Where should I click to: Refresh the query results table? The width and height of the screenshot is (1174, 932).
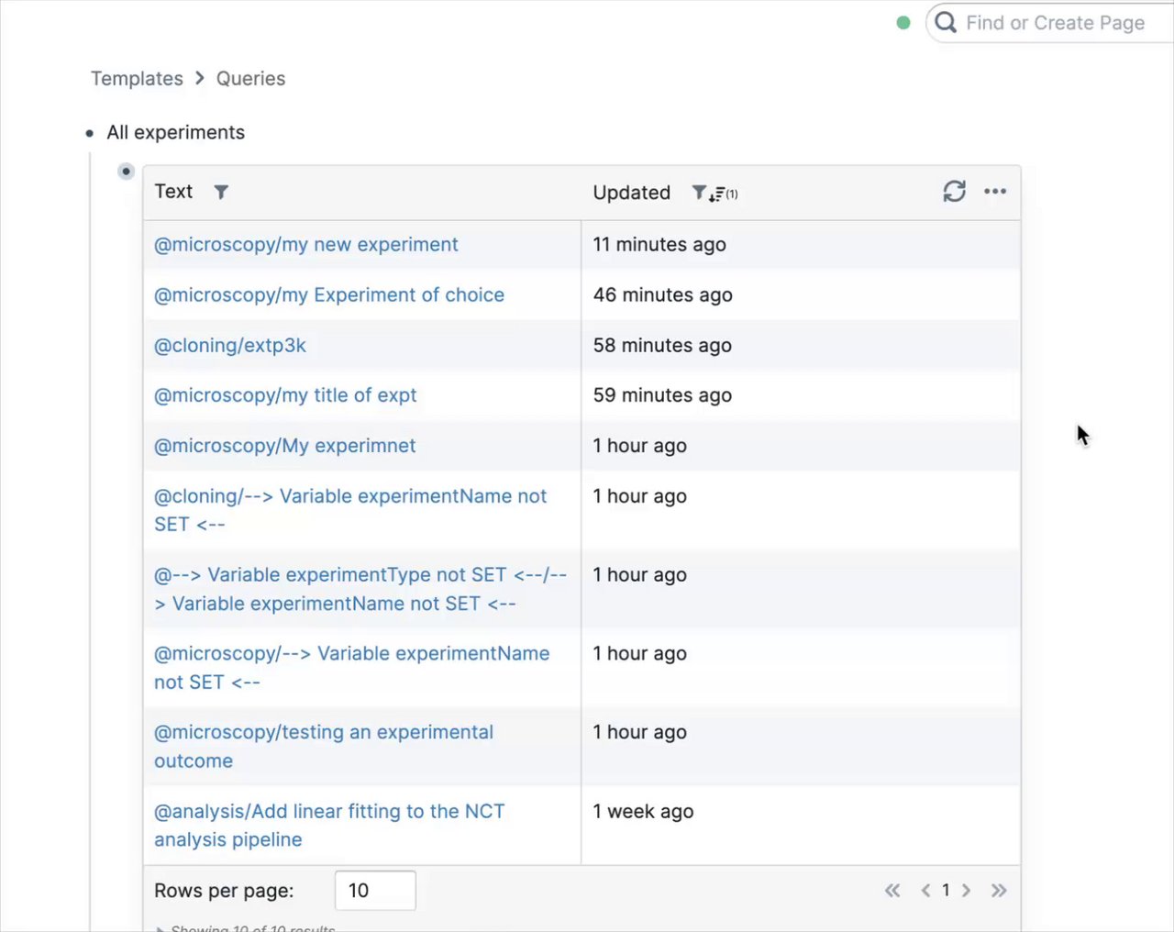click(954, 191)
